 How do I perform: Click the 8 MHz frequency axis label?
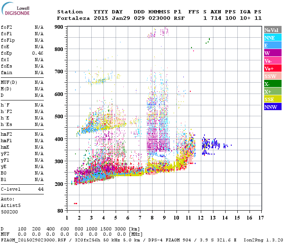click(152, 218)
